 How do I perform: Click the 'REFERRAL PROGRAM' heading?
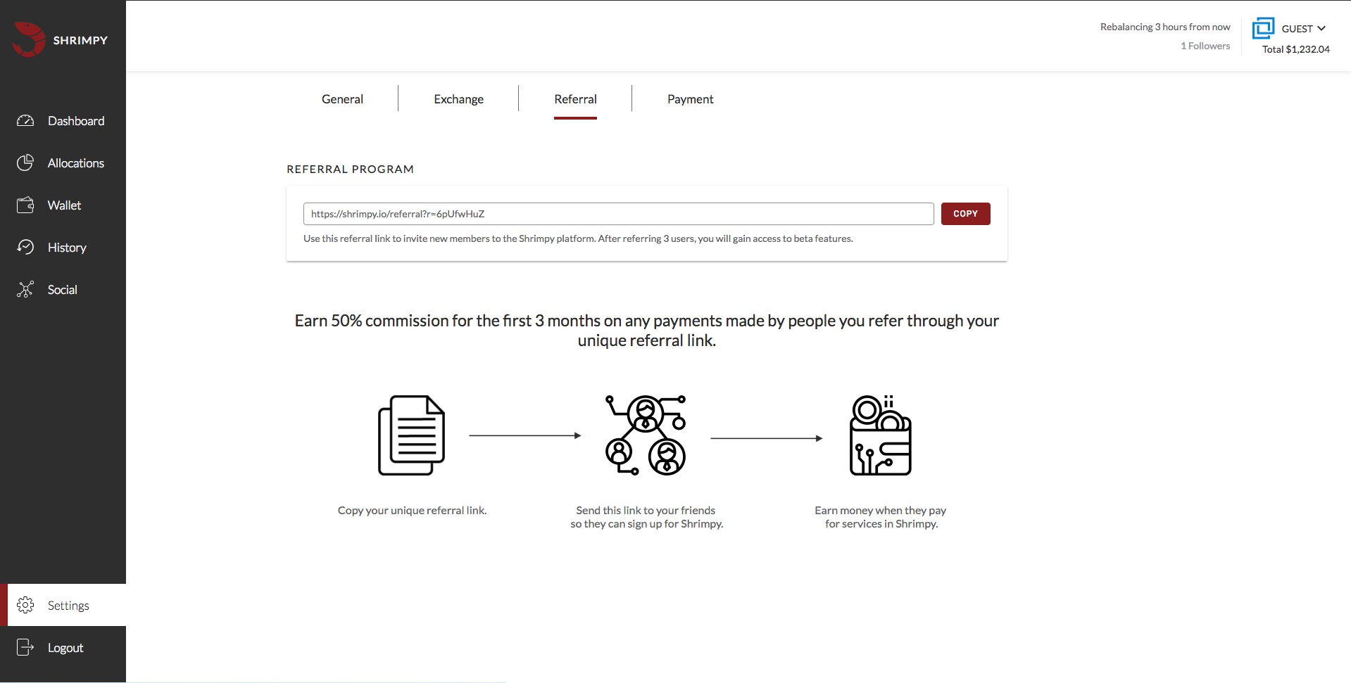(x=350, y=169)
